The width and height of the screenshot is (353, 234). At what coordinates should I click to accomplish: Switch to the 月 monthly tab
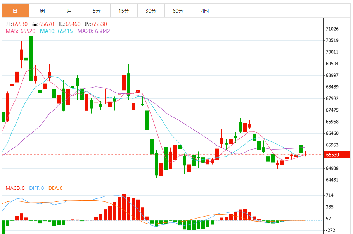pyautogui.click(x=69, y=10)
